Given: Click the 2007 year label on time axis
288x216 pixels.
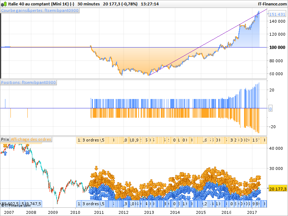Looking at the screenshot, I should tap(9, 212).
